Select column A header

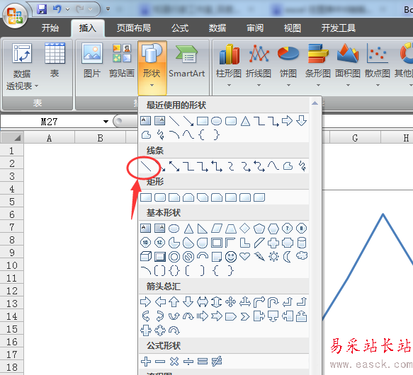(x=50, y=138)
